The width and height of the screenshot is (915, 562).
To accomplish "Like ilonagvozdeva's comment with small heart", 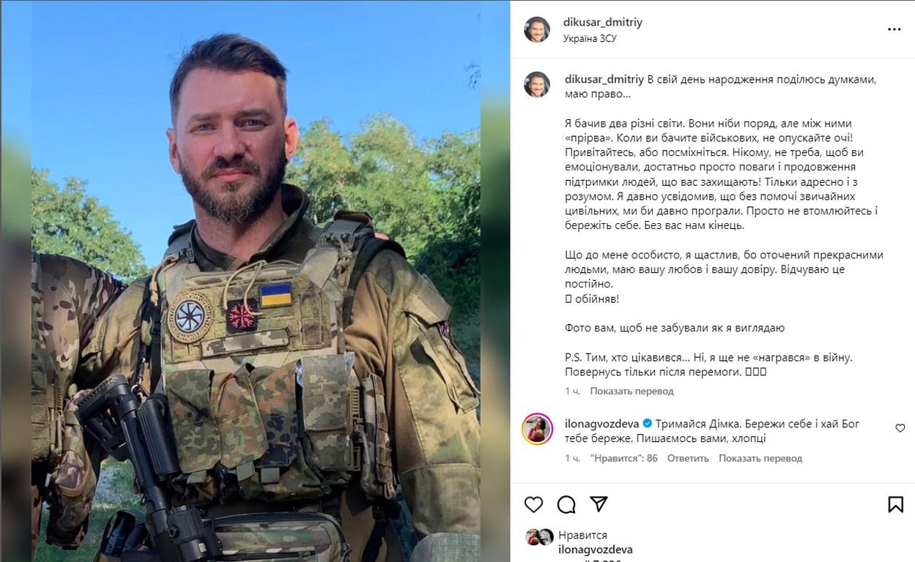I will click(900, 428).
